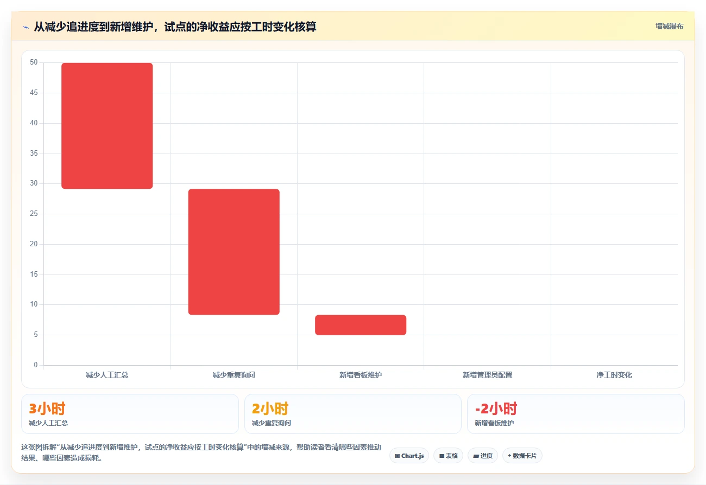The width and height of the screenshot is (706, 485).
Task: Click the 增减瀑布 label in header
Action: [669, 26]
